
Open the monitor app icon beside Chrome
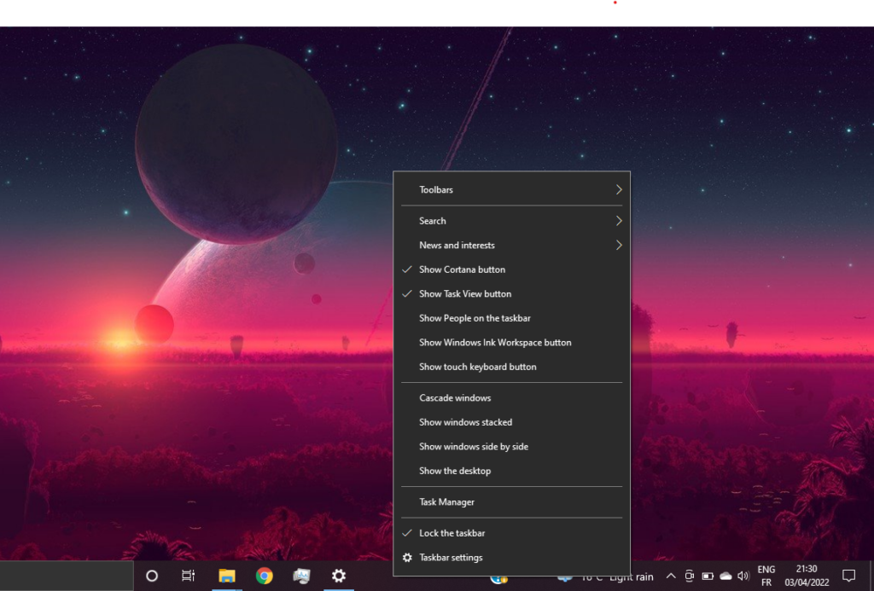[301, 576]
